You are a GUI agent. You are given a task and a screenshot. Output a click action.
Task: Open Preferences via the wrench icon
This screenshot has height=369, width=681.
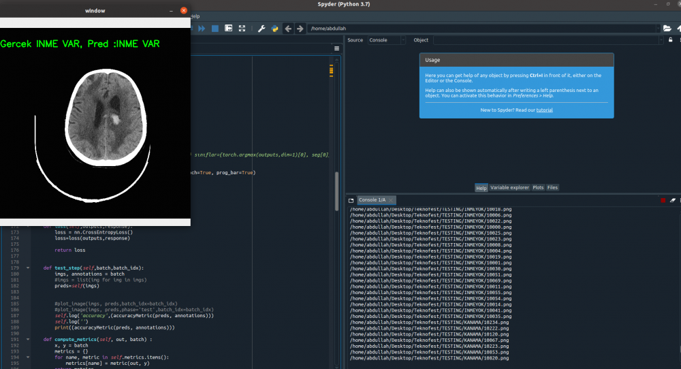pos(262,29)
